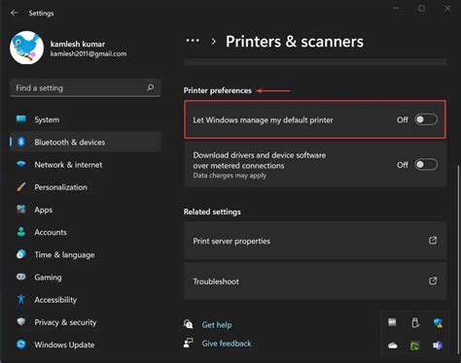This screenshot has width=461, height=363.
Task: Click the Find a setting search box
Action: (x=86, y=87)
